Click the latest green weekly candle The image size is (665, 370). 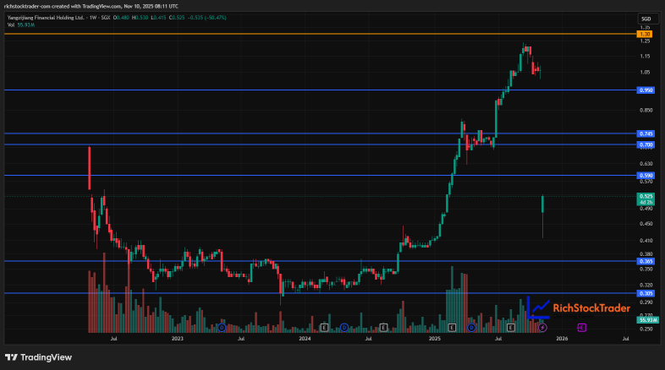[x=543, y=204]
